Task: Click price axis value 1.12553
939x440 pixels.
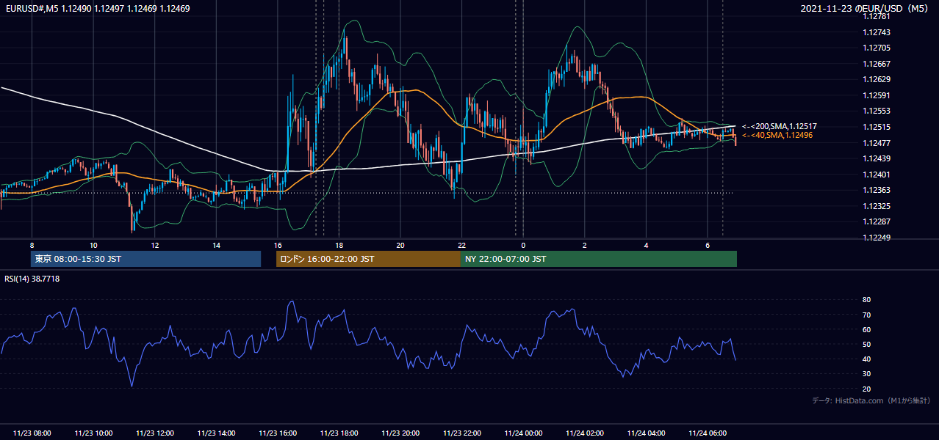Action: point(876,111)
